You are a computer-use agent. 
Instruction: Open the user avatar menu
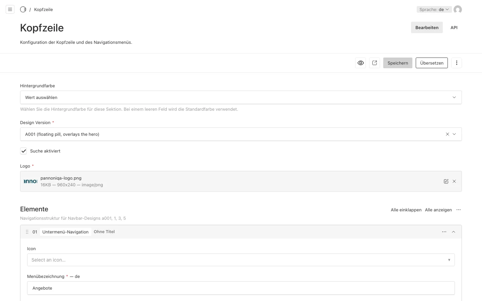pos(458,9)
